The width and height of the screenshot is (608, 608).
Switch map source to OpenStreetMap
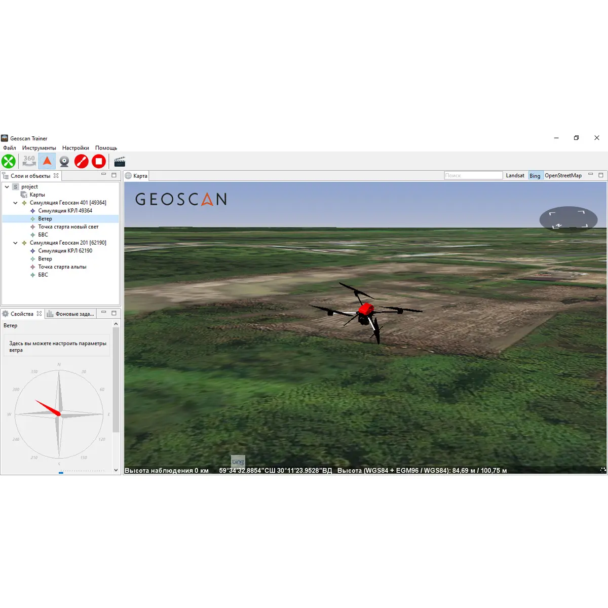coord(563,176)
